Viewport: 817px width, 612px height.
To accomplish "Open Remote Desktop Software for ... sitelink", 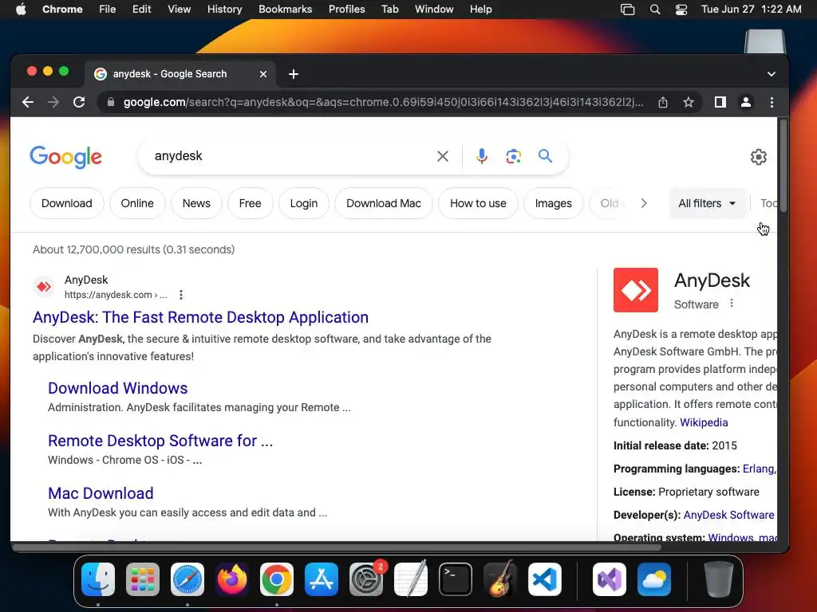I will [160, 441].
